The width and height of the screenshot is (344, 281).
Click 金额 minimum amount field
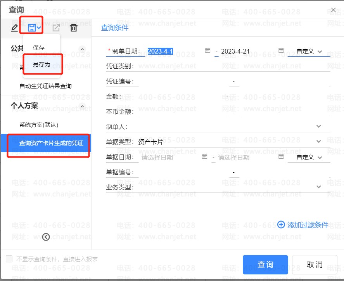pos(175,96)
